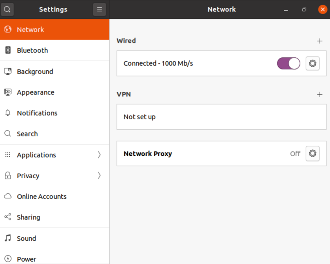Open Wired connection gear settings
The height and width of the screenshot is (264, 330).
(x=312, y=63)
